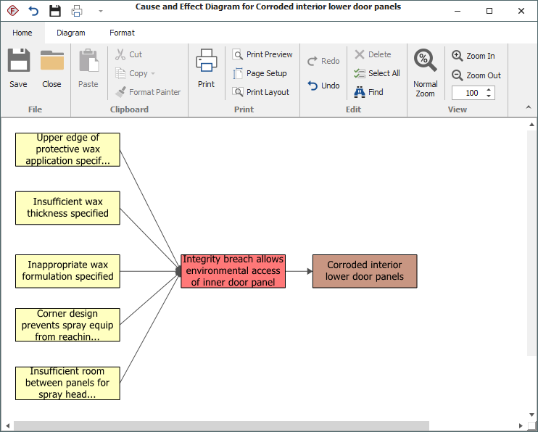
Task: Open Print Preview
Action: coord(262,54)
